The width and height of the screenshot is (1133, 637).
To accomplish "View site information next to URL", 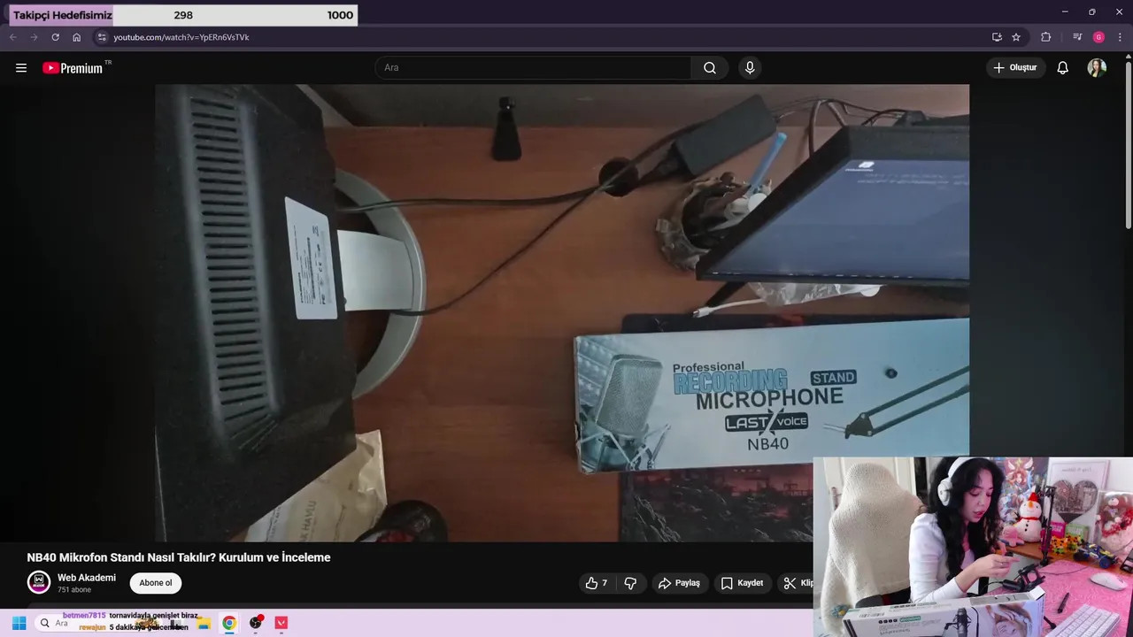I will coord(102,37).
